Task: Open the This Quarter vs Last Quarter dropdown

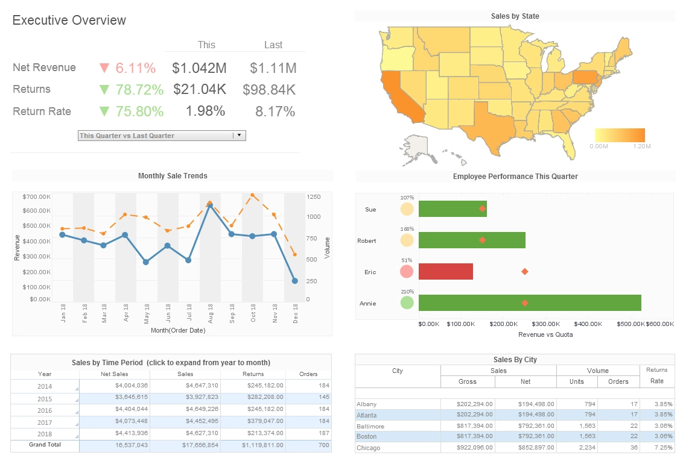Action: coord(240,135)
